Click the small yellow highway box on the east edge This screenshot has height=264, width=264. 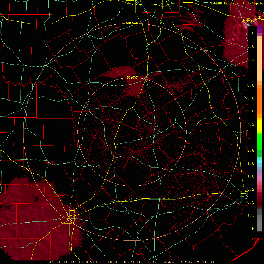(244, 195)
